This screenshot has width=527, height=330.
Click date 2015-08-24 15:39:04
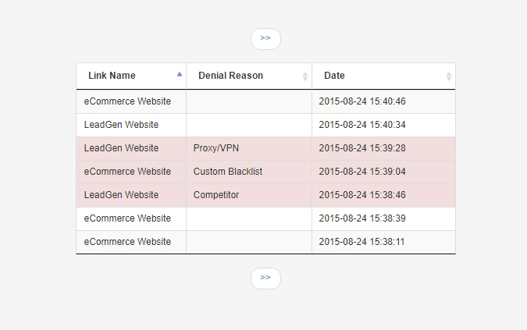pos(362,172)
